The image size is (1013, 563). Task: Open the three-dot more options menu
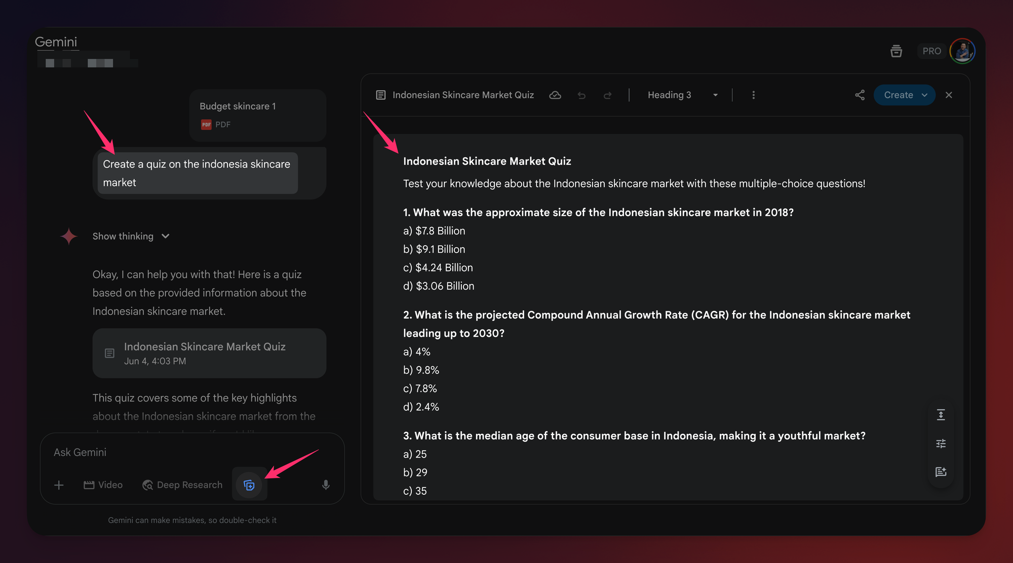click(753, 95)
